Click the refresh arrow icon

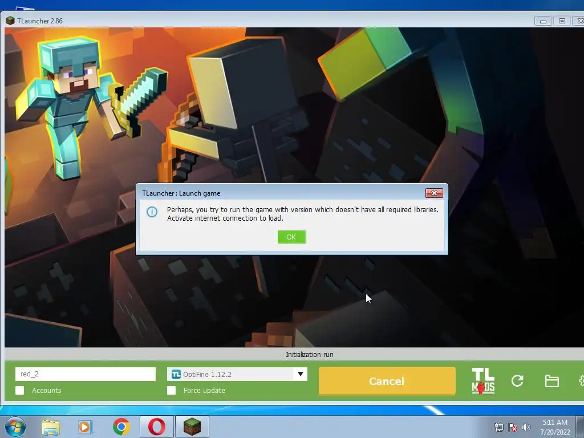[517, 380]
